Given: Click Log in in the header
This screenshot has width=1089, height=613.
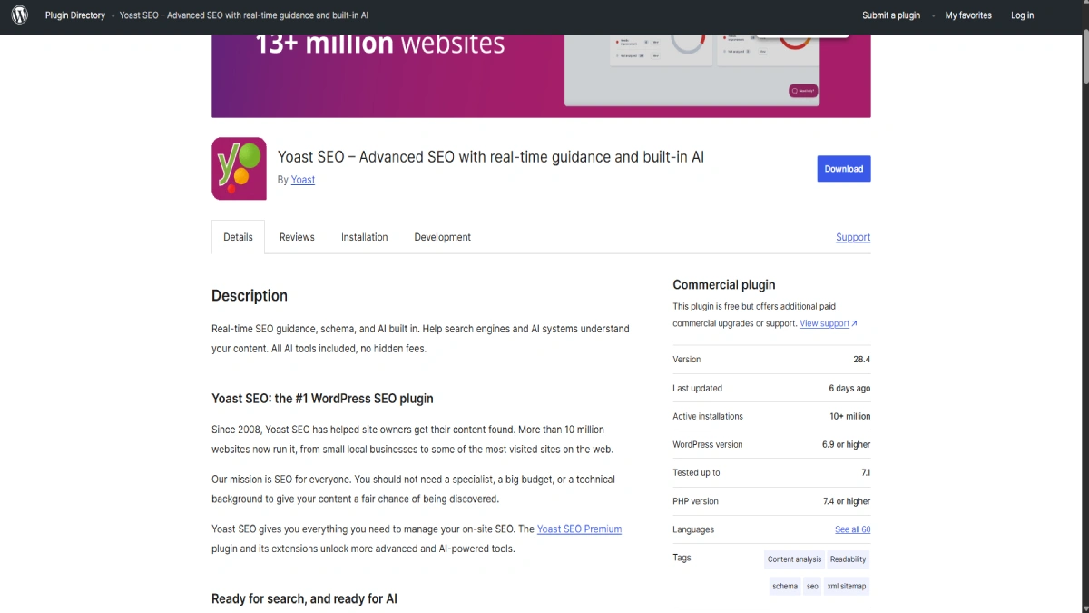Looking at the screenshot, I should (1023, 15).
